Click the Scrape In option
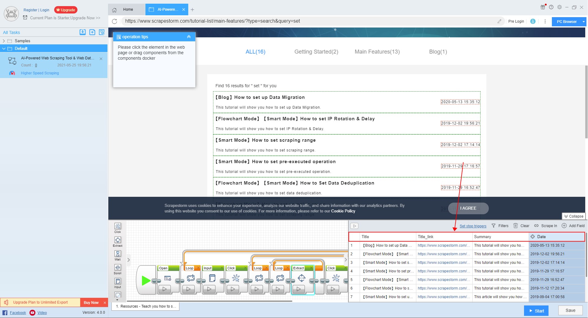 coord(546,226)
